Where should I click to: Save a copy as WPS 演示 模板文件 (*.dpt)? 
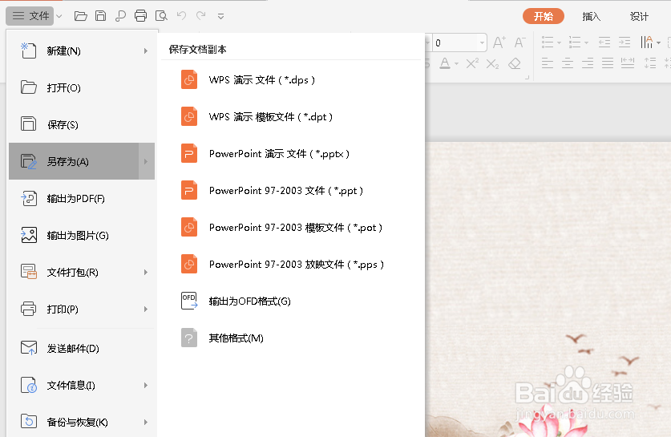291,117
